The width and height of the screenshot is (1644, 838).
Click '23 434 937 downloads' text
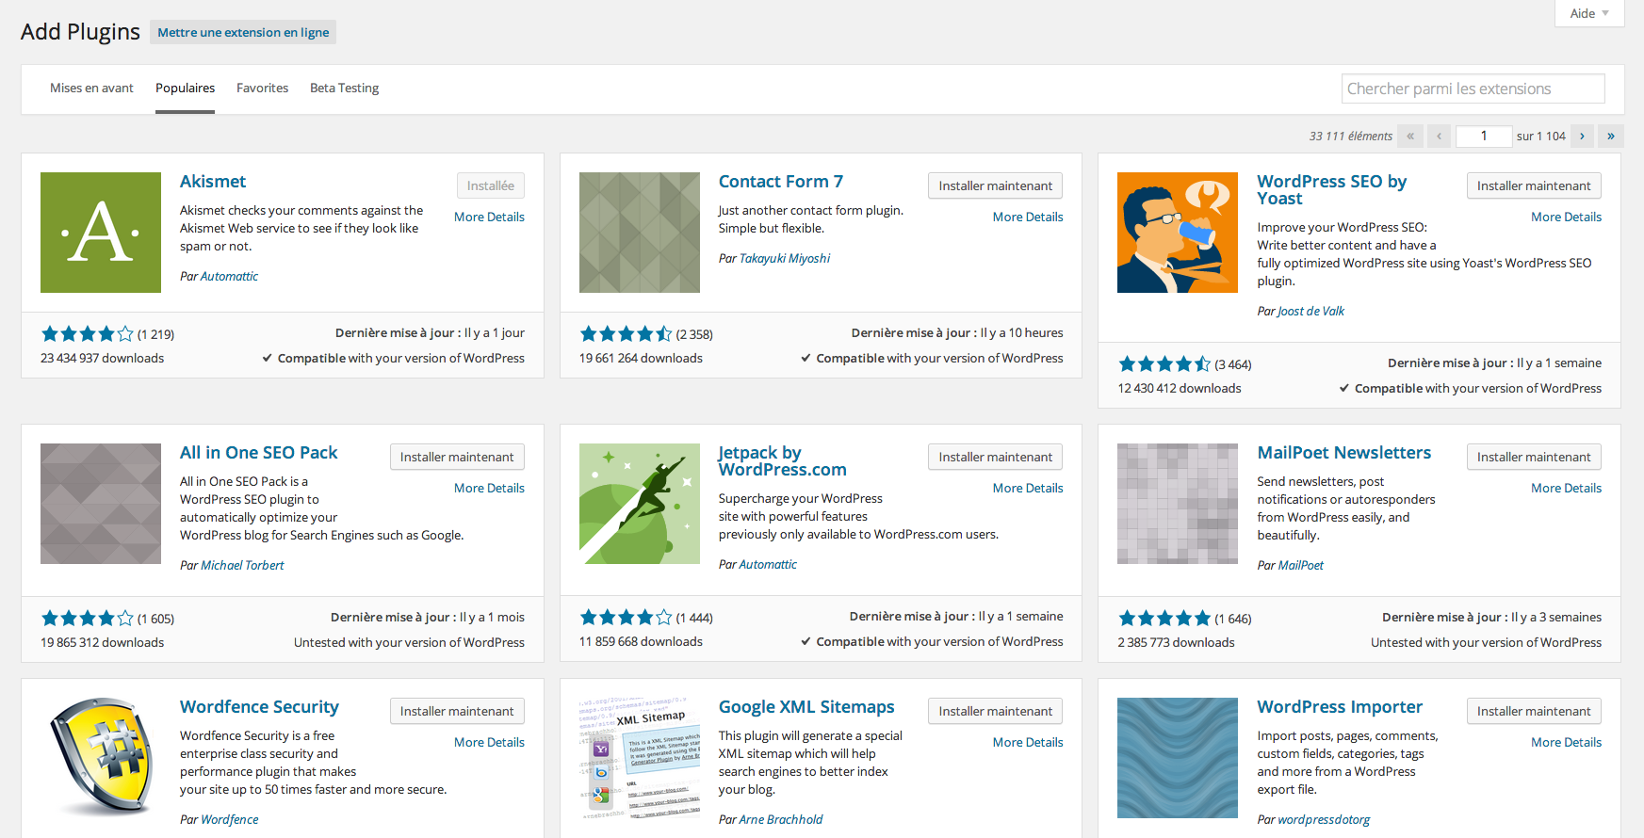coord(102,358)
